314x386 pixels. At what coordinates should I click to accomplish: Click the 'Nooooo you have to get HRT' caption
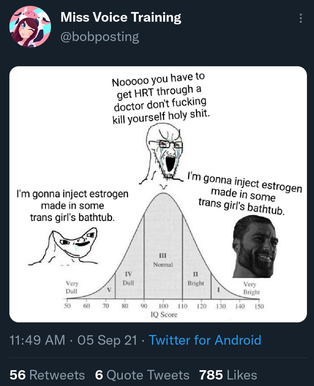(160, 98)
